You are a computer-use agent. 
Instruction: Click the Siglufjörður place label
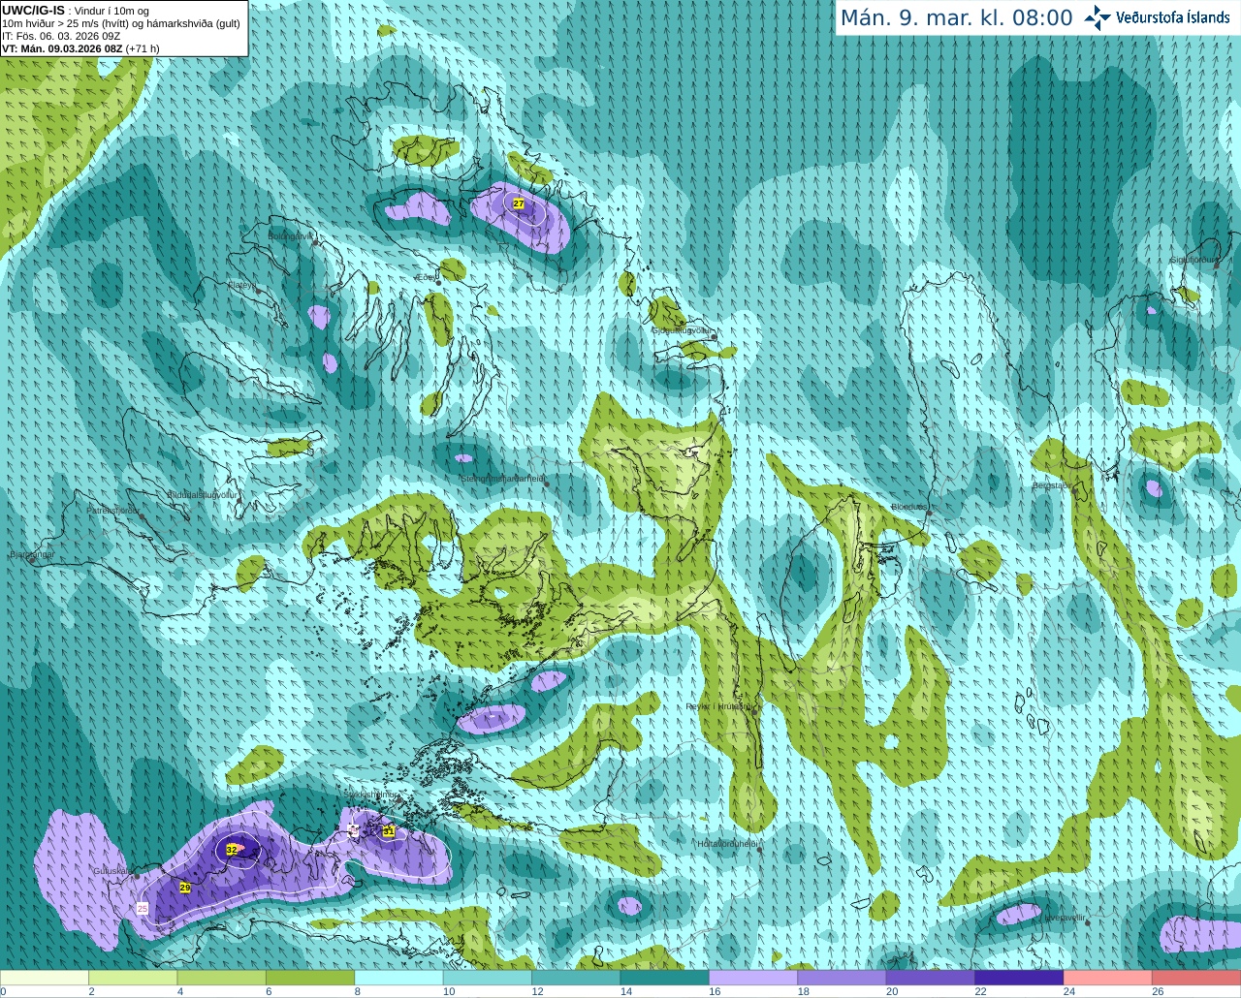tap(1193, 260)
